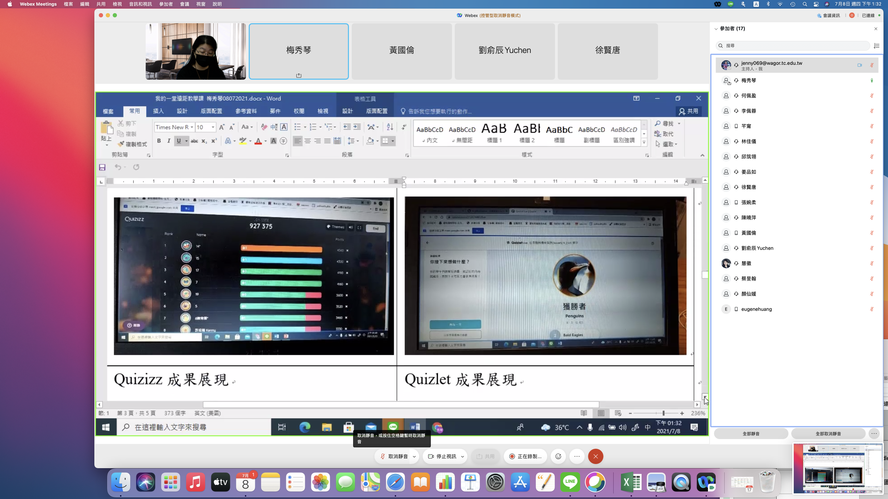The image size is (888, 499).
Task: Click the Webex reactions smiley icon
Action: (x=558, y=456)
